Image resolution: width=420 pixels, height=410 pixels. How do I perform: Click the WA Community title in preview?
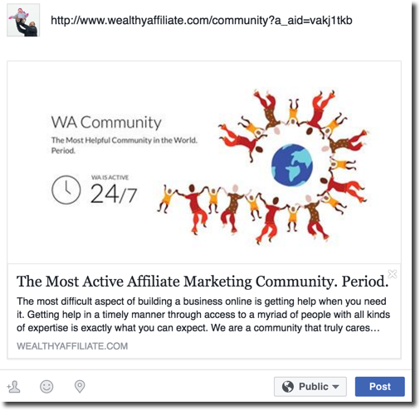click(x=106, y=123)
